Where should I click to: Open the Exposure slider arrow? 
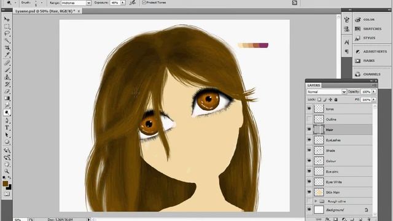coord(123,2)
